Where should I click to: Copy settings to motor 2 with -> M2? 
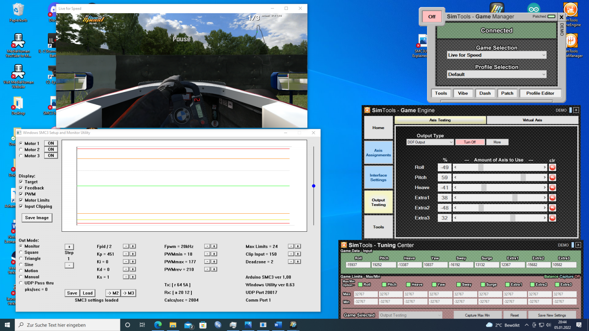(113, 293)
